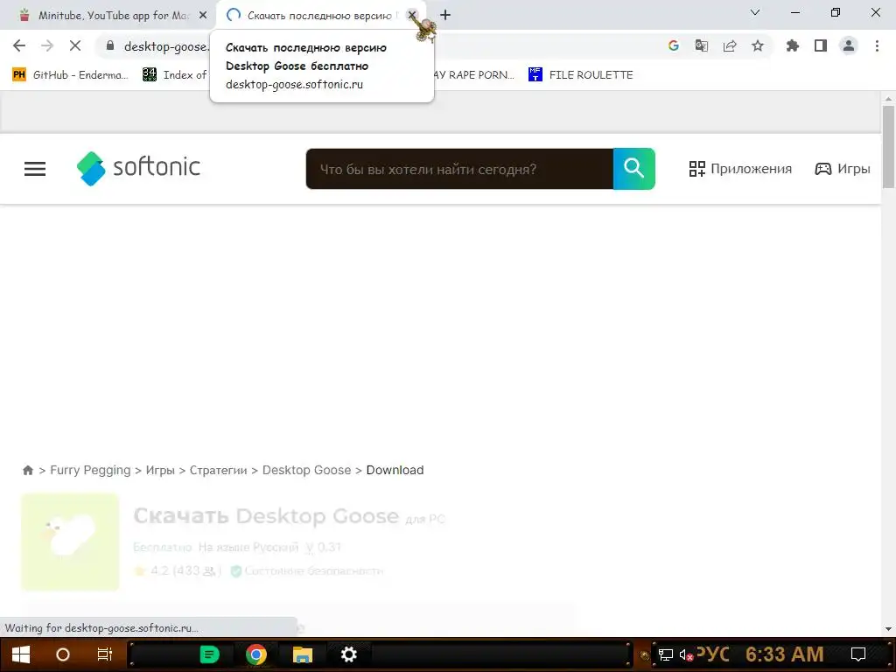Click the Стратегии breadcrumb

tap(218, 470)
